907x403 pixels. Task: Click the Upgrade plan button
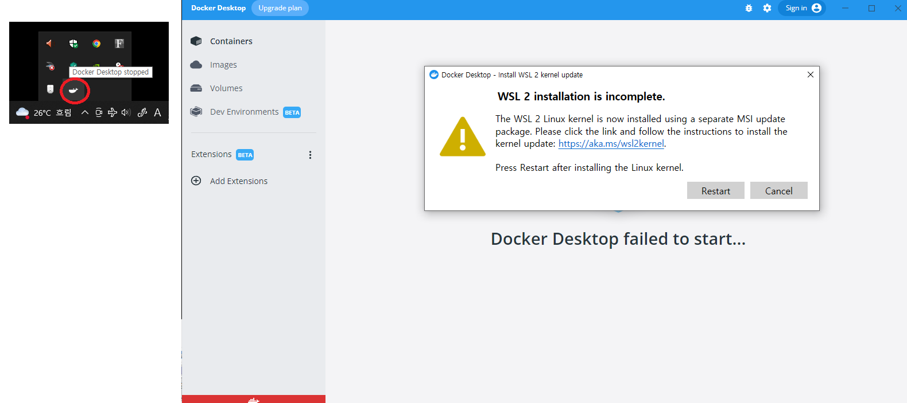(280, 8)
